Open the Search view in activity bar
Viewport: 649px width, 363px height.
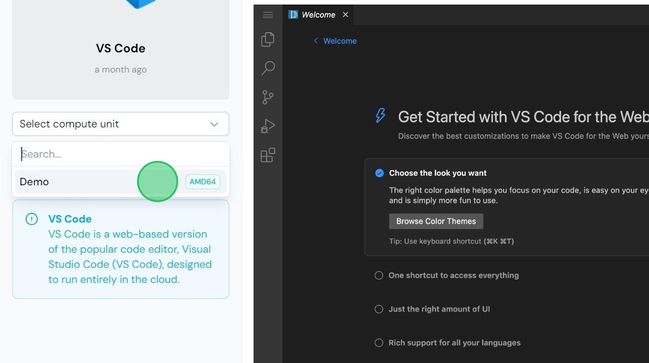[x=268, y=68]
